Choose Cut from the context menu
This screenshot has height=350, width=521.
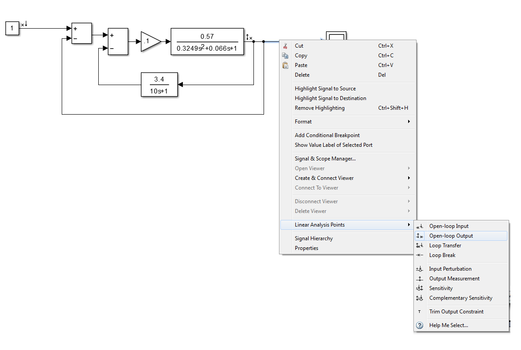tap(348, 46)
